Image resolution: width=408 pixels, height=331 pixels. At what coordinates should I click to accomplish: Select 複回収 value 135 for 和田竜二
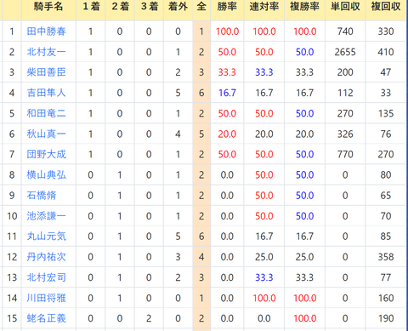click(x=386, y=113)
